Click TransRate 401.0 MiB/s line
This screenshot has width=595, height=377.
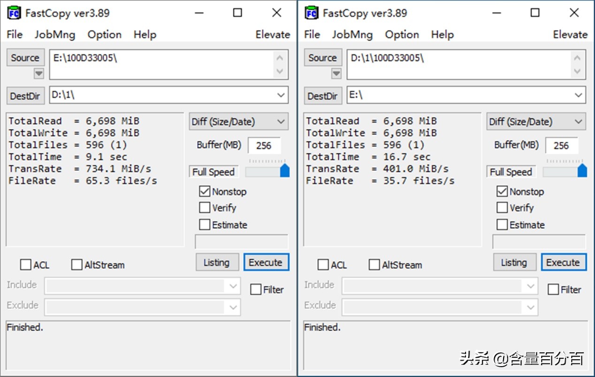(x=377, y=169)
